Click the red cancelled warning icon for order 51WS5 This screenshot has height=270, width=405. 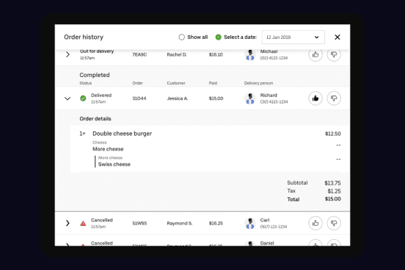83,223
